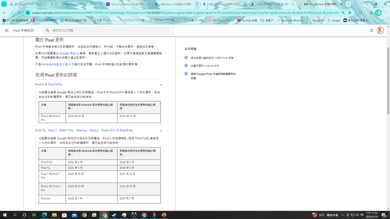Viewport: 390px width, 219px height.
Task: Click the search magnifier icon in help search box
Action: tap(48, 30)
